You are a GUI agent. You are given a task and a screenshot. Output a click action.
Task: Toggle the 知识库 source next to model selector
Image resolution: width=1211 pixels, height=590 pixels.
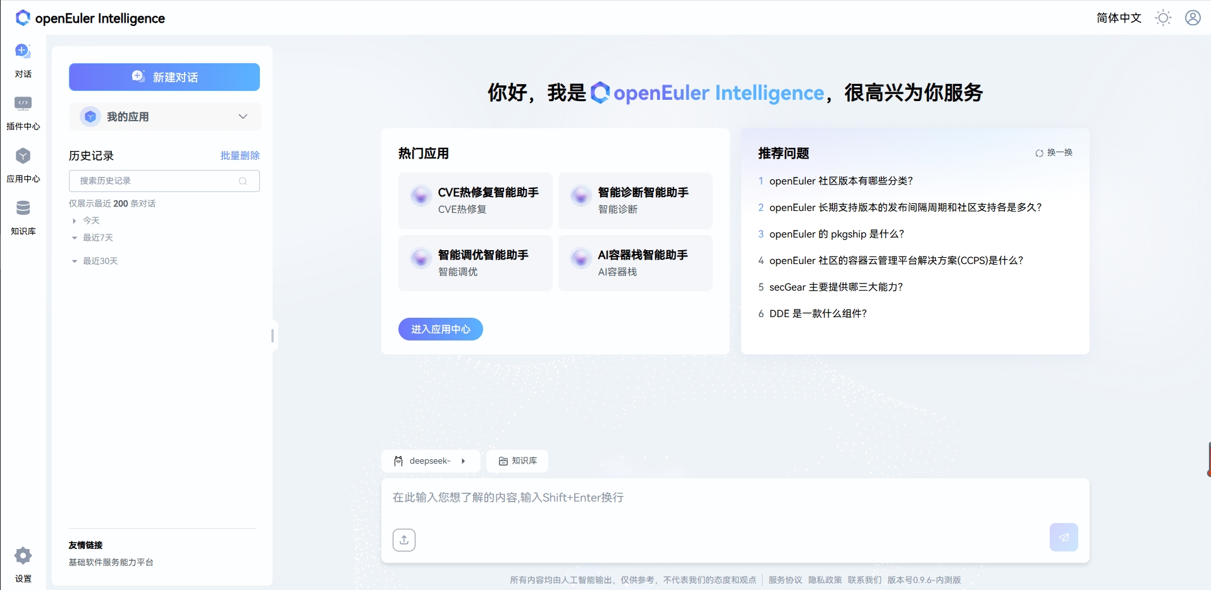point(517,461)
